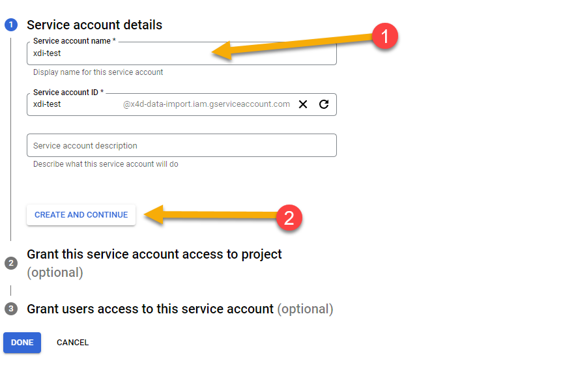Click the gray step 3 number icon
The image size is (563, 385).
coord(10,309)
